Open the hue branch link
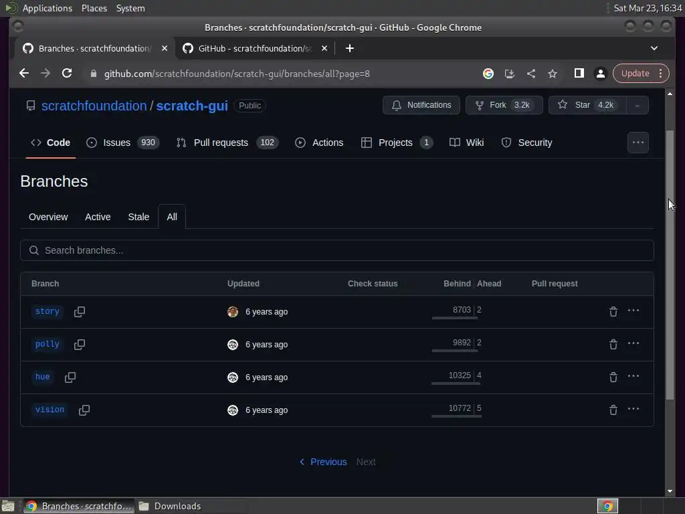Image resolution: width=685 pixels, height=514 pixels. [x=42, y=377]
